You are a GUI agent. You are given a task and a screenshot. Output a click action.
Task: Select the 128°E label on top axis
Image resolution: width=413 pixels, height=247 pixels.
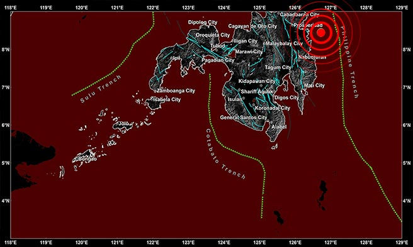(366, 8)
